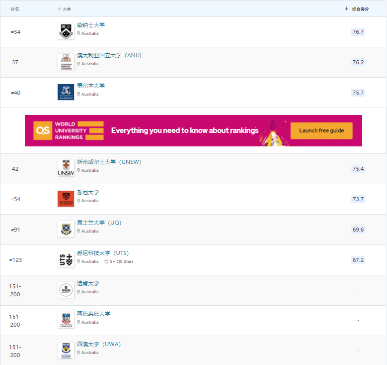Viewport: 387px width, 365px height.
Task: Click the star icon beside 5+ QS Stars
Action: [106, 261]
